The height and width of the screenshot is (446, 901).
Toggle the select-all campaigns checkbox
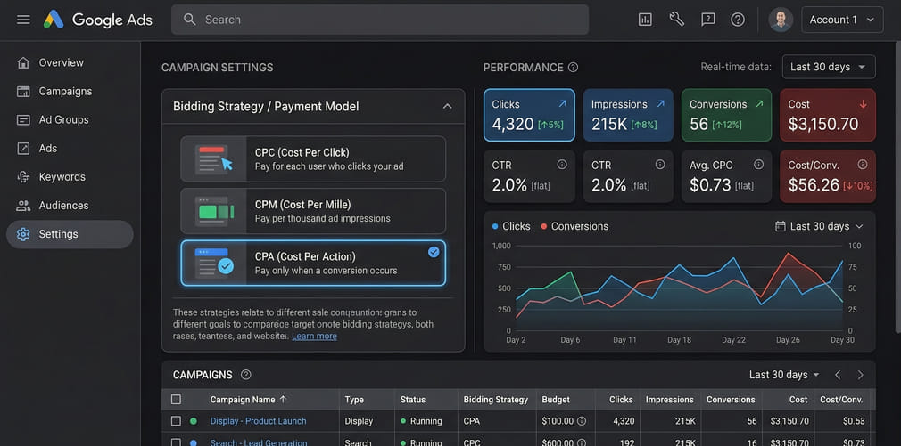pos(176,400)
